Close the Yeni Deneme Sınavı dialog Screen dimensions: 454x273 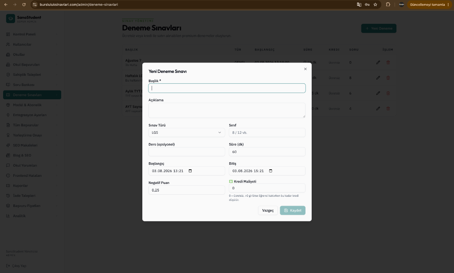point(305,69)
